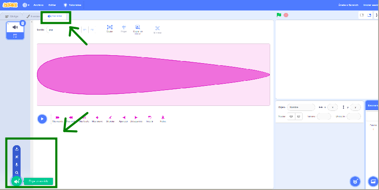Open the Tutoriales lightbulb link
Viewport: 379px width, 190px height.
pyautogui.click(x=72, y=5)
